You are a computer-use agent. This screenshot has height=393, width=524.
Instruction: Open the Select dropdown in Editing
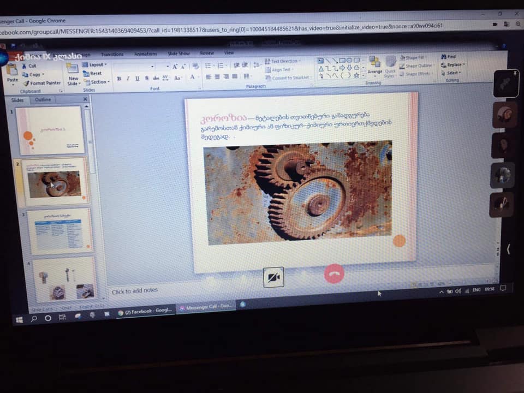coord(451,73)
